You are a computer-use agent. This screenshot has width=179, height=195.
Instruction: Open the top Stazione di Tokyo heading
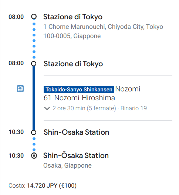pyautogui.click(x=73, y=17)
